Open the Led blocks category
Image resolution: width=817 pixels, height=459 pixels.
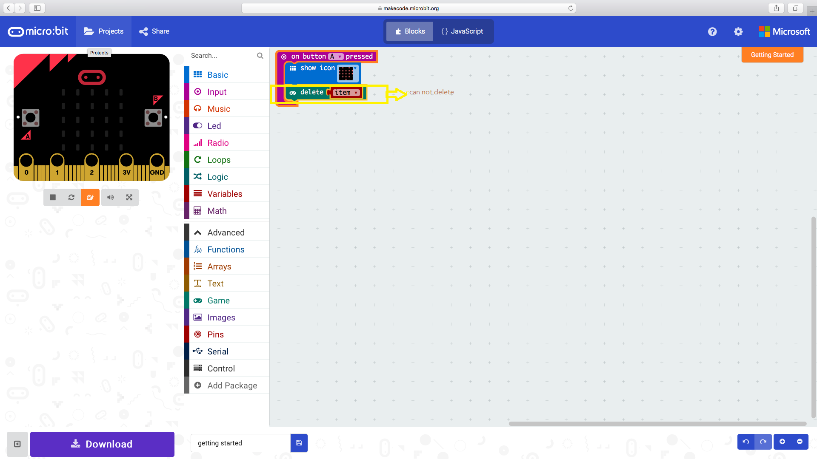226,126
